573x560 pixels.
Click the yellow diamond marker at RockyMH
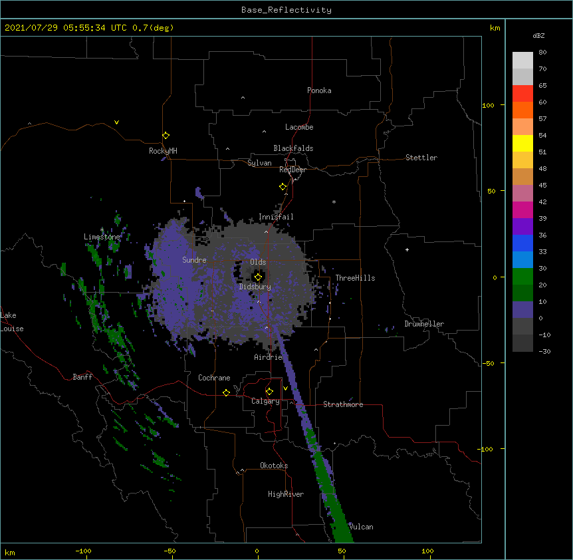point(166,136)
